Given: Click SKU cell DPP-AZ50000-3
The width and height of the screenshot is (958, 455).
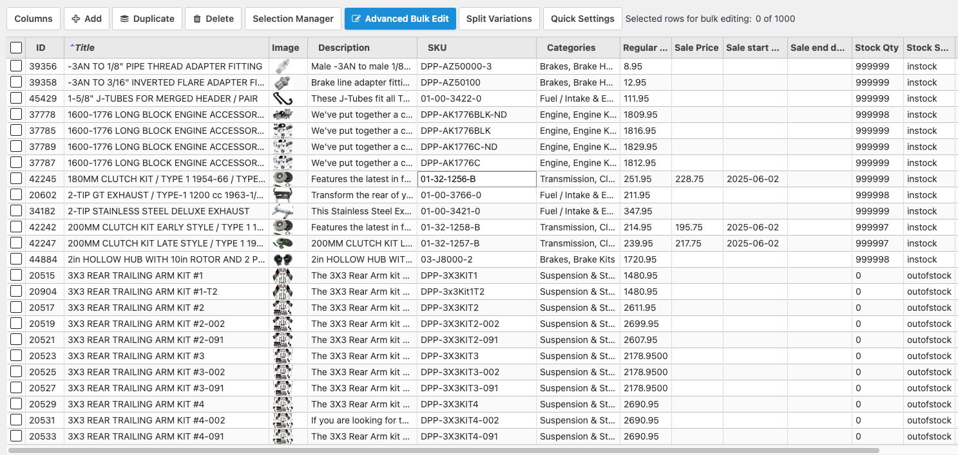Looking at the screenshot, I should coord(477,66).
